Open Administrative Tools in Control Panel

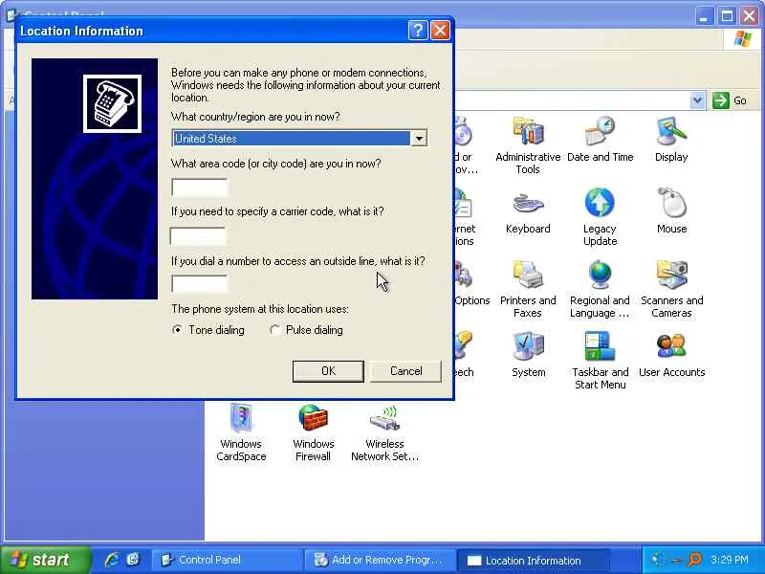(x=528, y=144)
